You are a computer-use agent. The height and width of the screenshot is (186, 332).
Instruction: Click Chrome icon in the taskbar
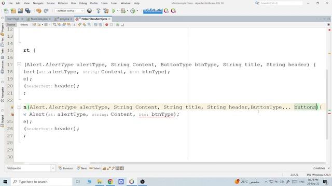click(x=110, y=181)
